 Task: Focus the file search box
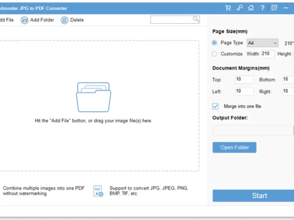click(175, 19)
